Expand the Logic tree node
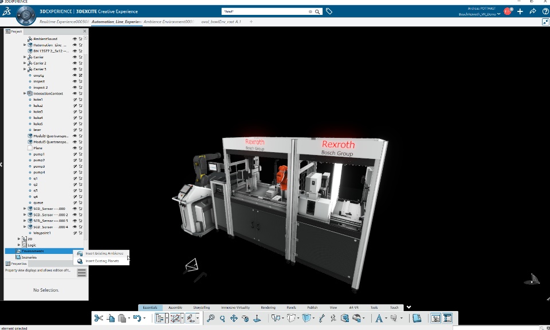Screen dimensions: 550x330 coord(19,245)
